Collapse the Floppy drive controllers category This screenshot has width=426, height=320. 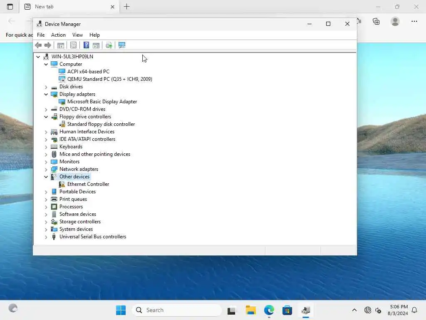coord(46,117)
